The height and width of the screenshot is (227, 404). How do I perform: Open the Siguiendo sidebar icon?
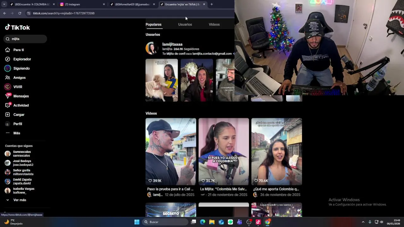tap(8, 68)
